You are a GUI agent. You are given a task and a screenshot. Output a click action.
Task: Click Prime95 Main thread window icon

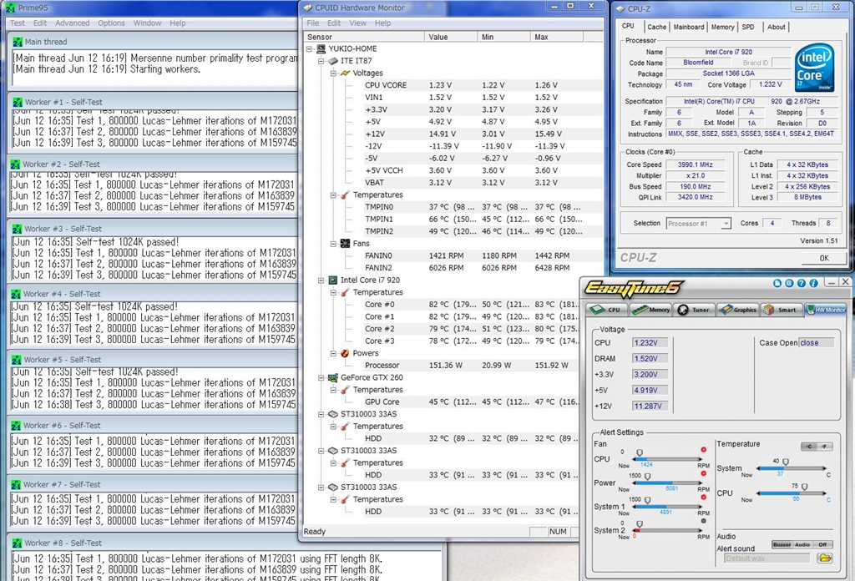pyautogui.click(x=18, y=42)
